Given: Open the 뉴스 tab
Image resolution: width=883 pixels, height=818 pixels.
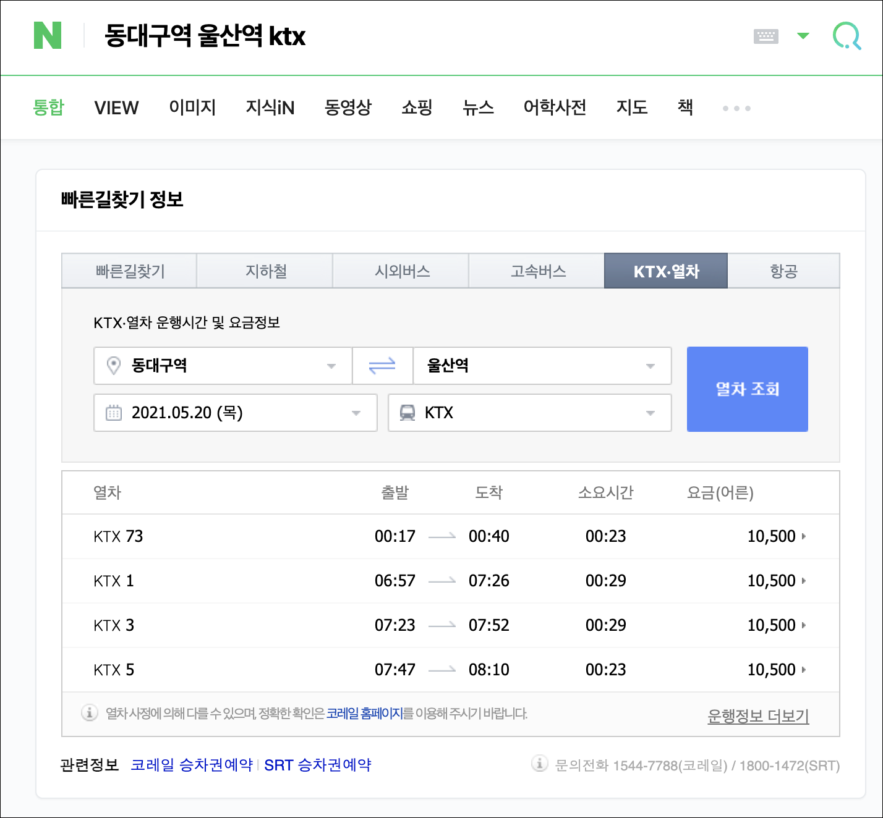Looking at the screenshot, I should [478, 108].
